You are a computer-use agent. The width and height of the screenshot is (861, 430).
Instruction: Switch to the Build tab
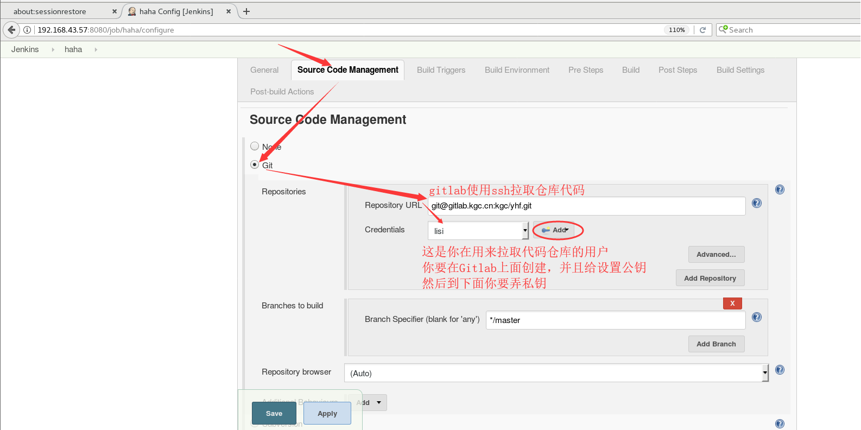(631, 70)
